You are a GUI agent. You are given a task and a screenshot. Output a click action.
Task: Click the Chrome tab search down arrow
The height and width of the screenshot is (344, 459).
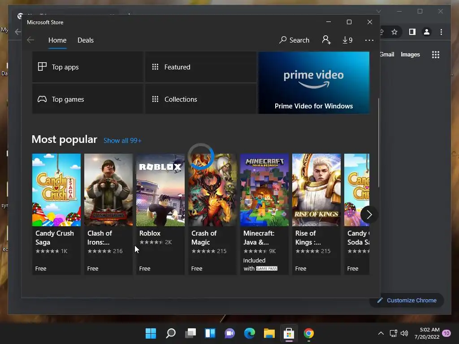pyautogui.click(x=379, y=11)
